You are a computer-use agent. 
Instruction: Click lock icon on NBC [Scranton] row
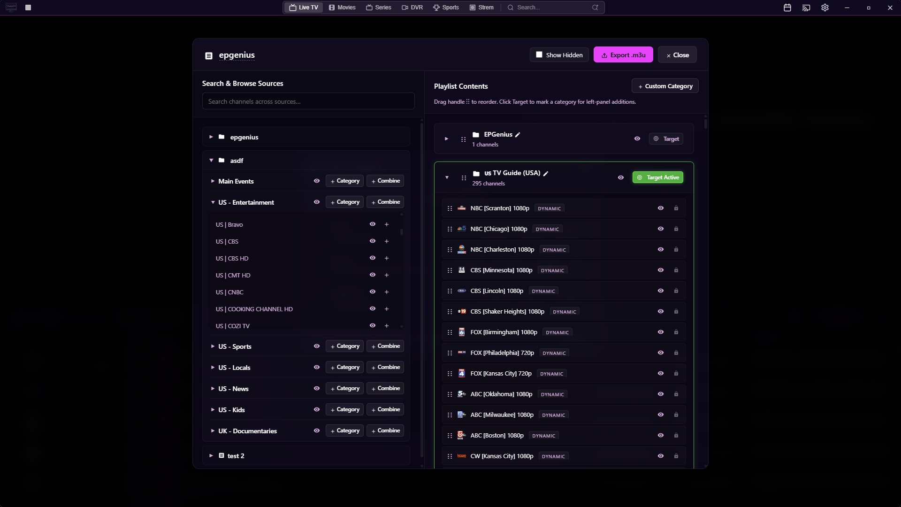pyautogui.click(x=676, y=208)
